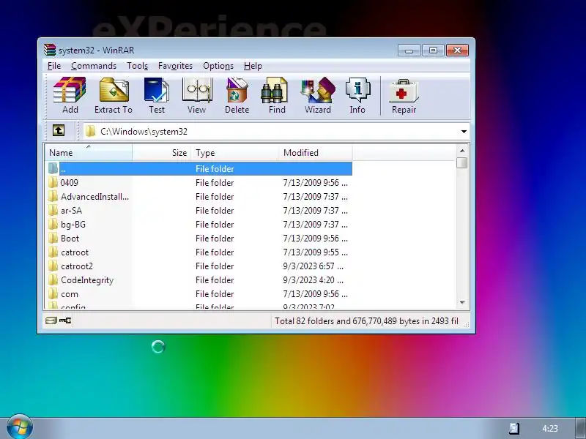Click the taskbar clock showing 4:23
This screenshot has height=439, width=586.
(x=550, y=428)
